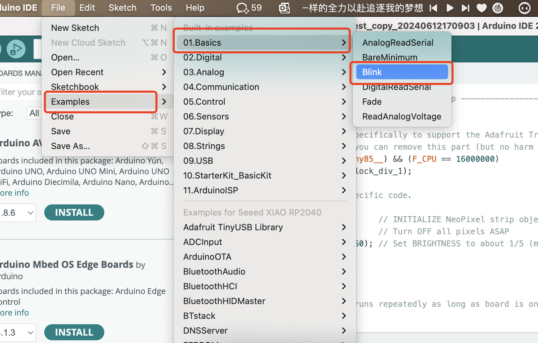Image resolution: width=538 pixels, height=343 pixels.
Task: Open BTstack examples submenu
Action: coord(265,316)
